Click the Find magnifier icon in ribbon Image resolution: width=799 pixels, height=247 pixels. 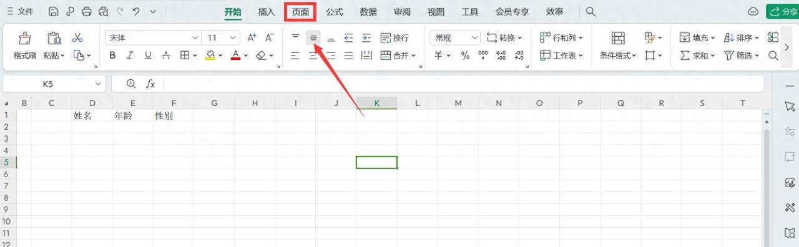click(x=773, y=56)
